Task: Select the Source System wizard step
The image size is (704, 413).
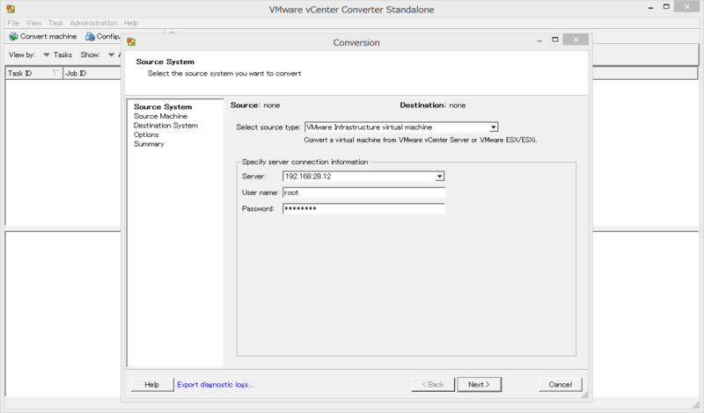Action: [x=163, y=106]
